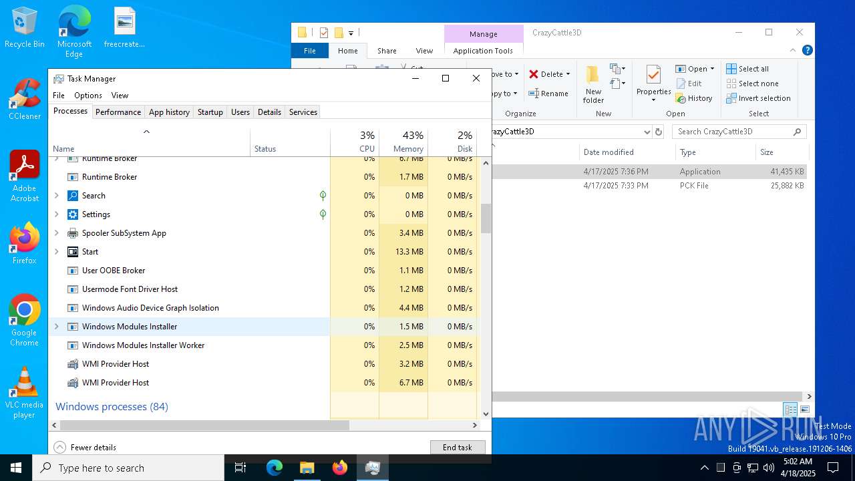Open the Details tab in Task Manager

tap(269, 112)
